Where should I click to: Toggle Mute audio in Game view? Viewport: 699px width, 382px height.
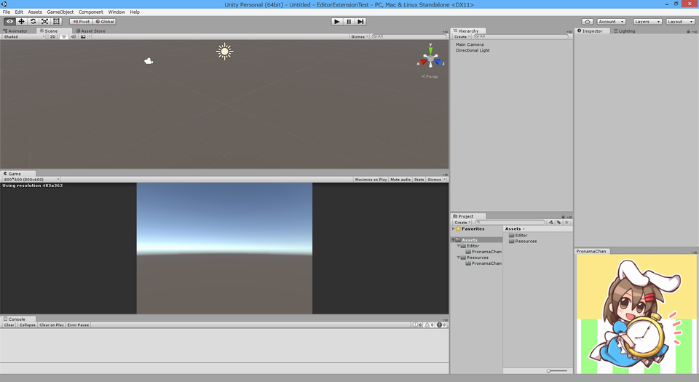point(400,180)
